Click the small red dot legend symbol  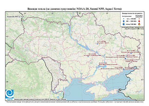click(139, 19)
